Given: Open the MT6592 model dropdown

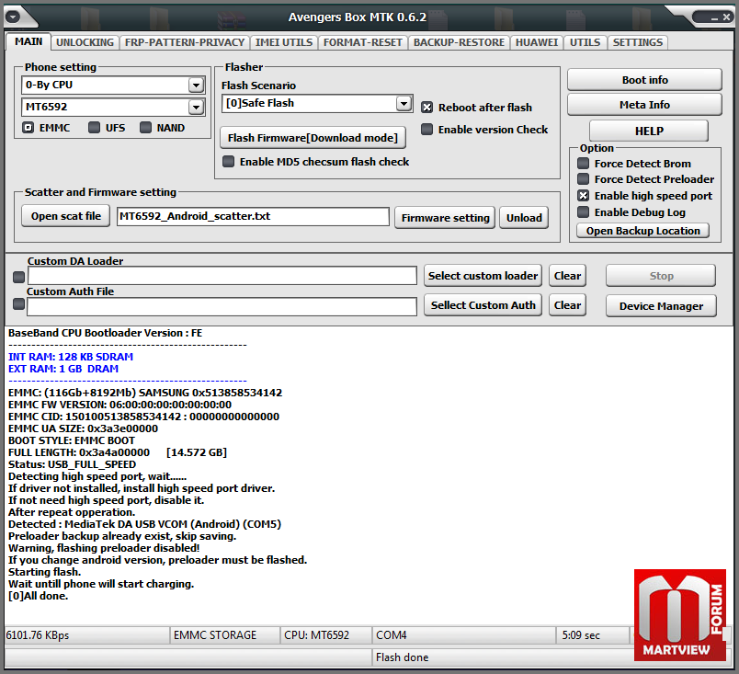Looking at the screenshot, I should click(x=196, y=108).
